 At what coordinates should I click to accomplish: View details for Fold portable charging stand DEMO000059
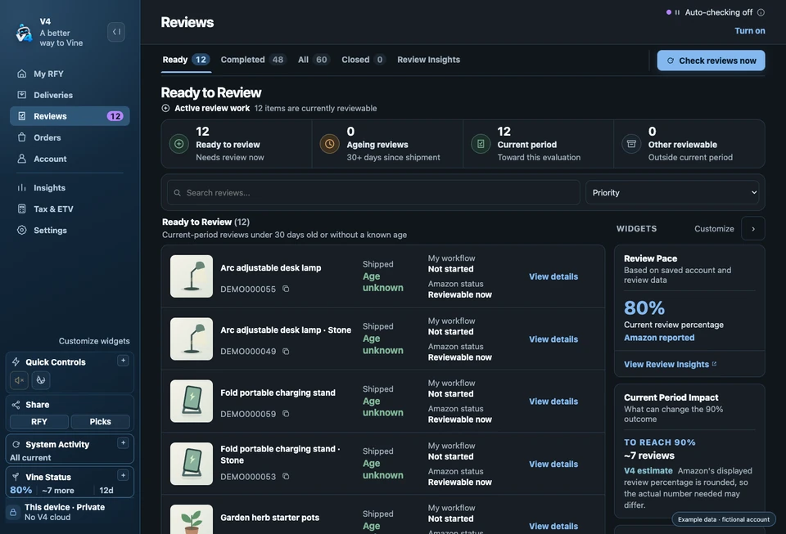tap(553, 402)
